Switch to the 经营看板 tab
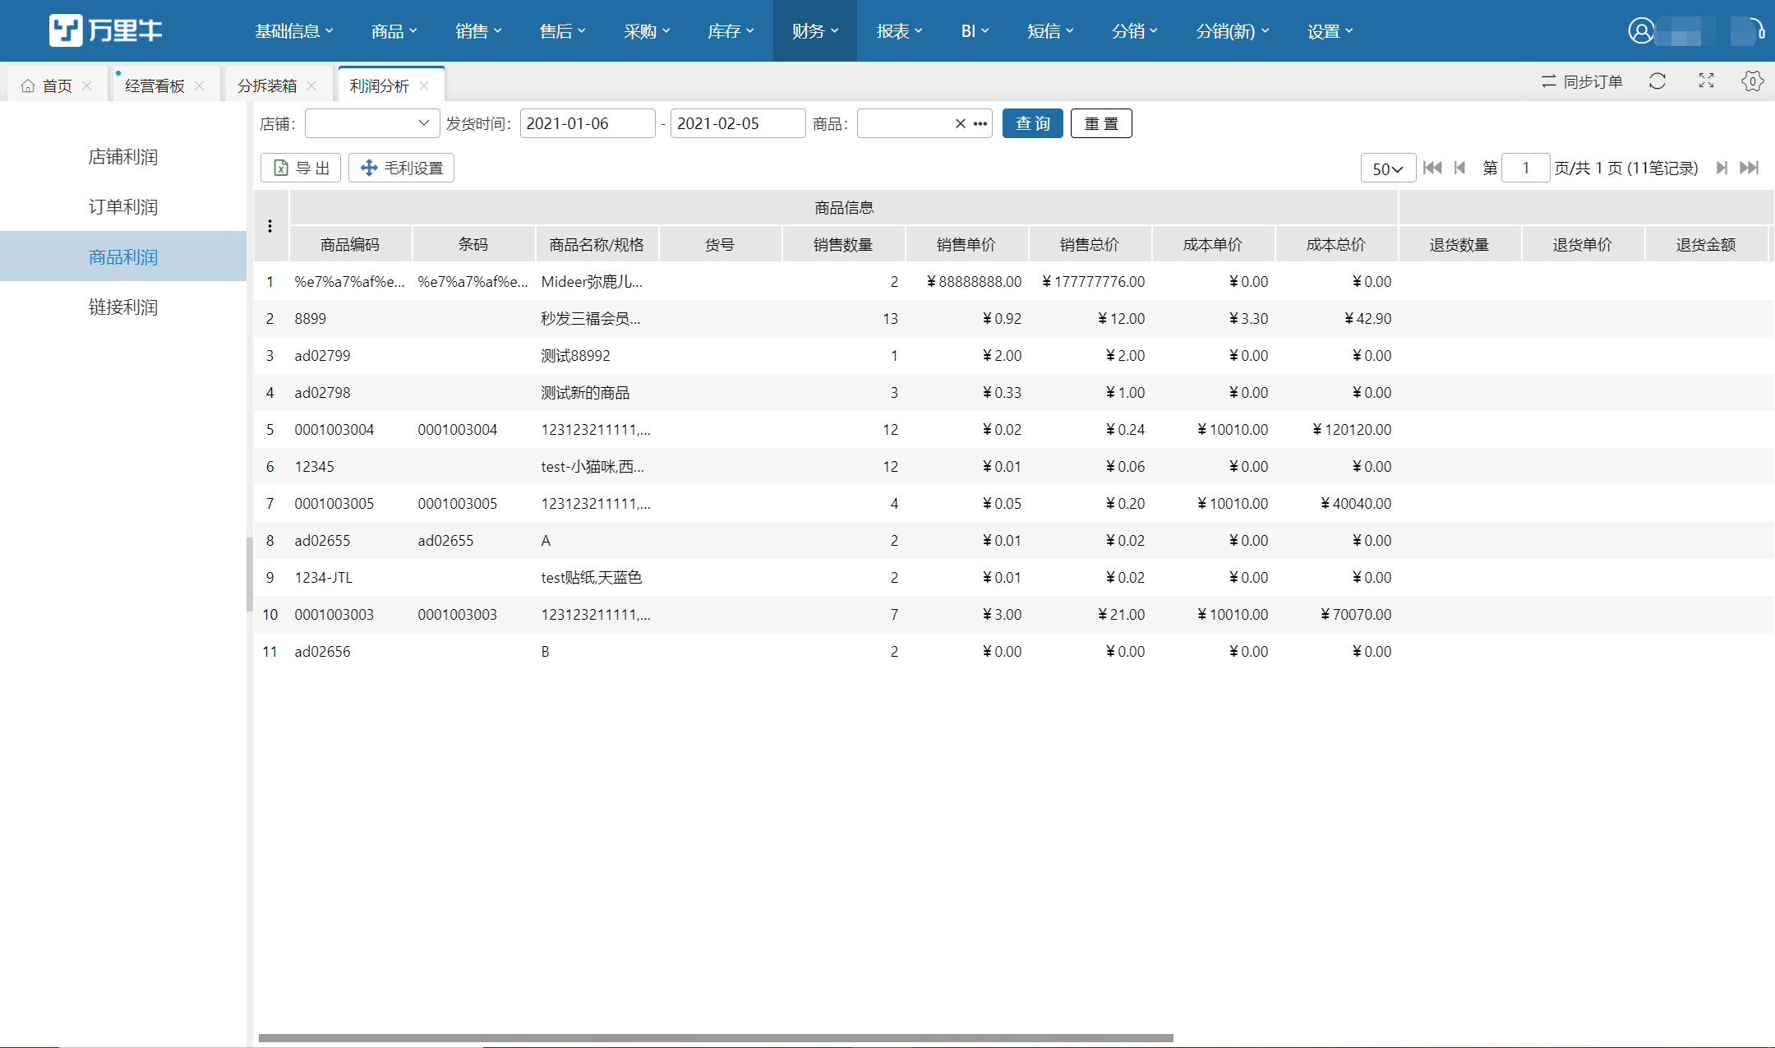The height and width of the screenshot is (1048, 1775). click(x=154, y=85)
